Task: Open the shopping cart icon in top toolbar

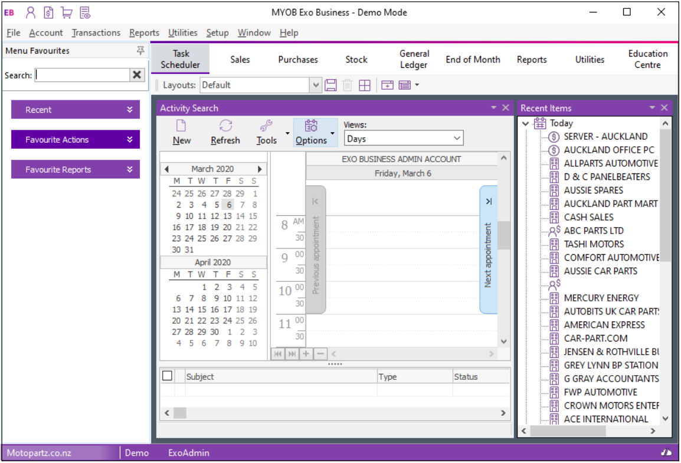Action: (x=66, y=12)
